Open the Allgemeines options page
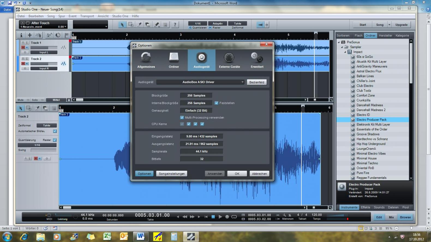 (146, 60)
